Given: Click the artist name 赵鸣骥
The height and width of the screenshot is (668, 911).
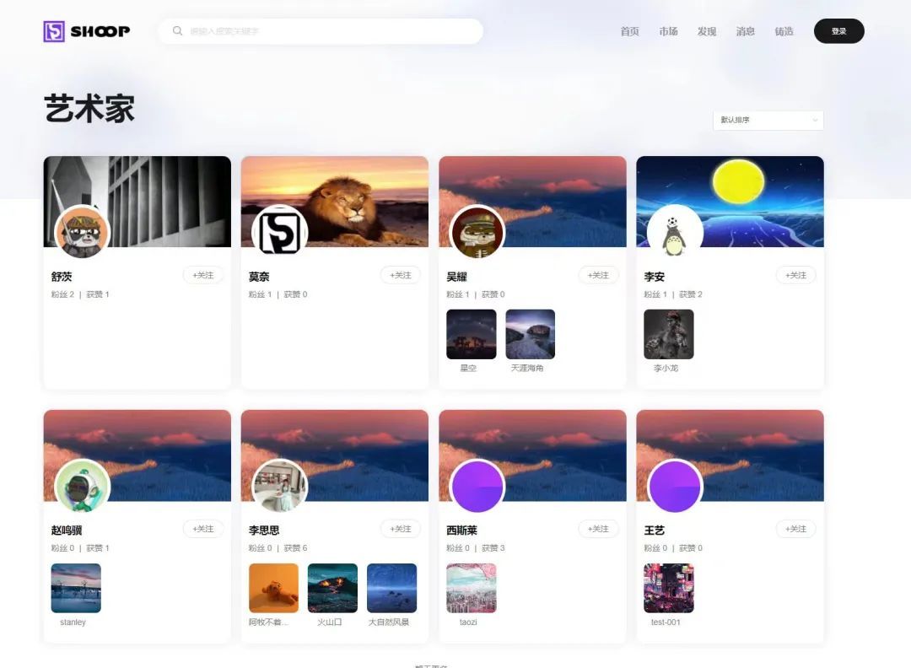Looking at the screenshot, I should tap(67, 531).
